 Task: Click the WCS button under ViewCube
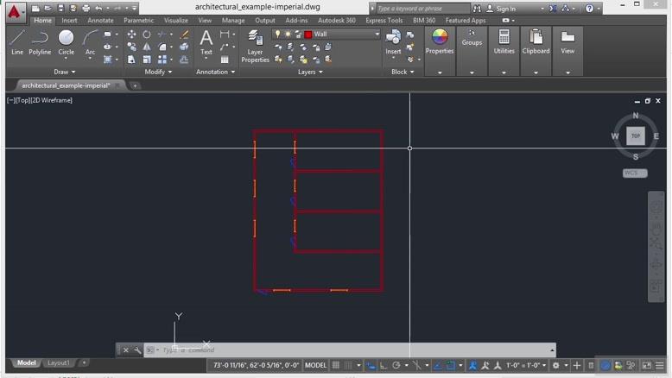(635, 173)
